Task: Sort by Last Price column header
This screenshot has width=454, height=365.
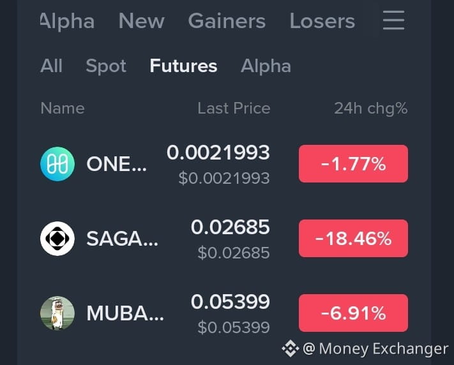Action: 234,108
